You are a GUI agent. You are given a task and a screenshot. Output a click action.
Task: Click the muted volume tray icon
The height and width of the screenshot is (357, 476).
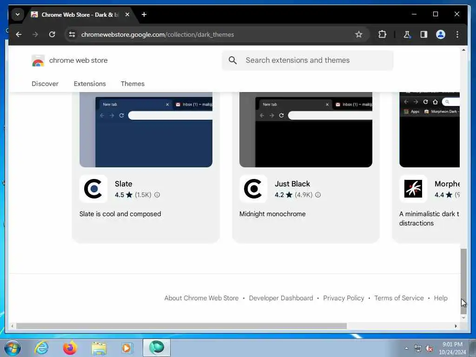[x=429, y=349]
